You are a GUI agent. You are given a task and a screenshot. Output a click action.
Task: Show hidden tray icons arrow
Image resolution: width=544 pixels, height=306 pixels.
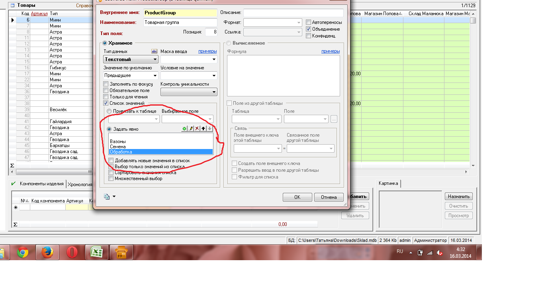click(x=411, y=253)
